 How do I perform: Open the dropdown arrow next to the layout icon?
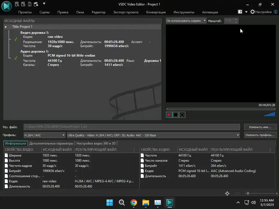[246, 12]
